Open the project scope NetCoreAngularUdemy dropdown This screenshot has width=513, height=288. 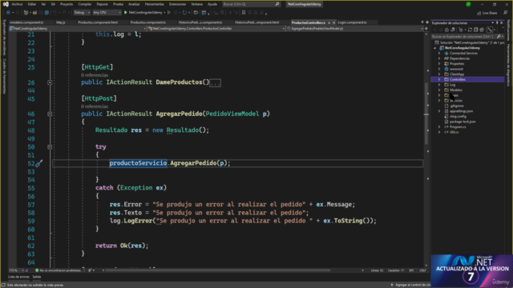pyautogui.click(x=78, y=29)
